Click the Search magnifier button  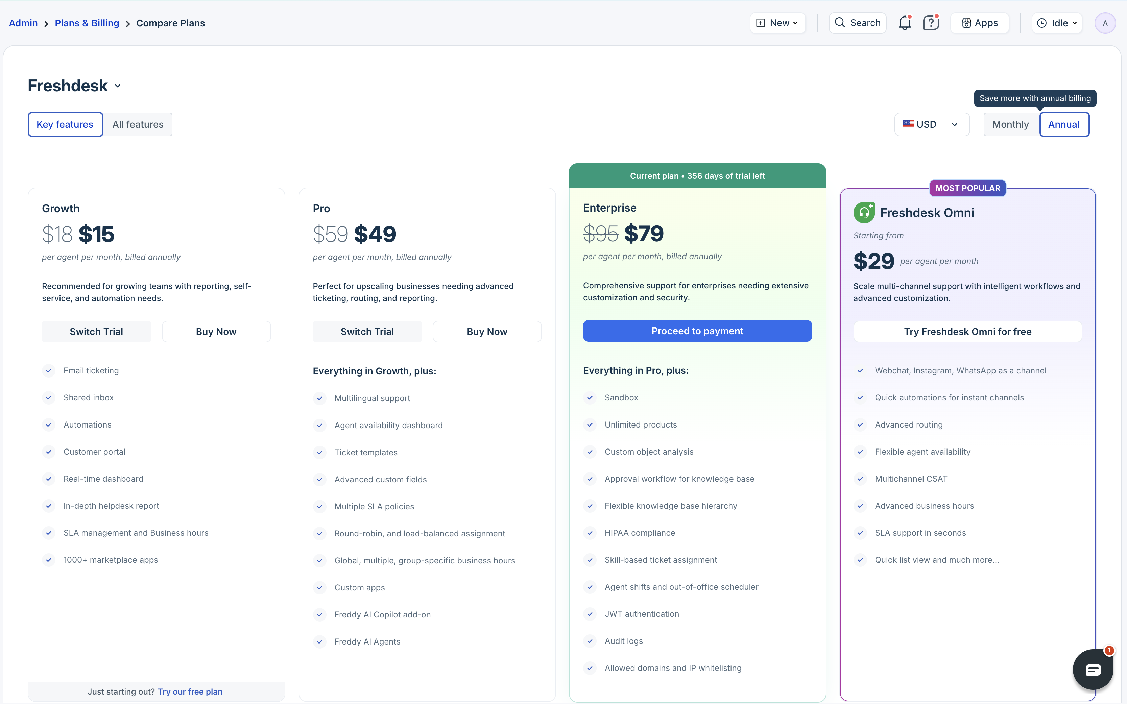pyautogui.click(x=857, y=23)
